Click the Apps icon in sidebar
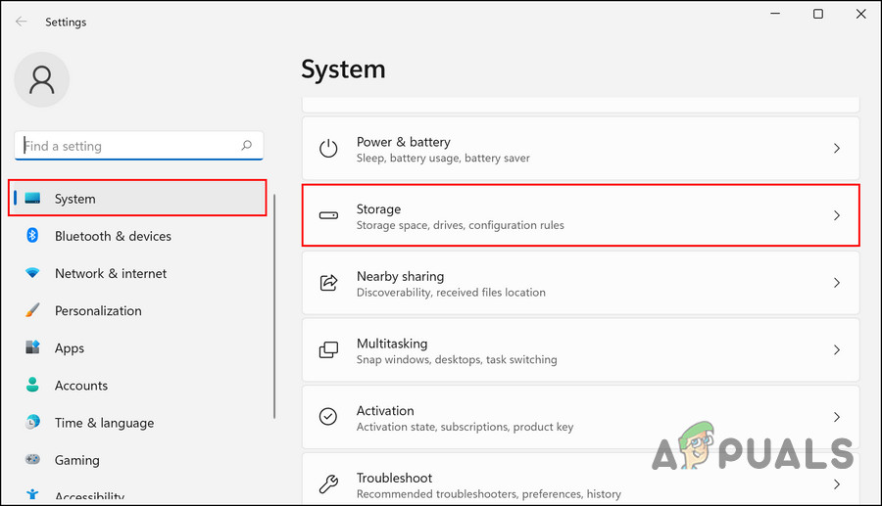Screen dimensions: 882x506 [32, 347]
